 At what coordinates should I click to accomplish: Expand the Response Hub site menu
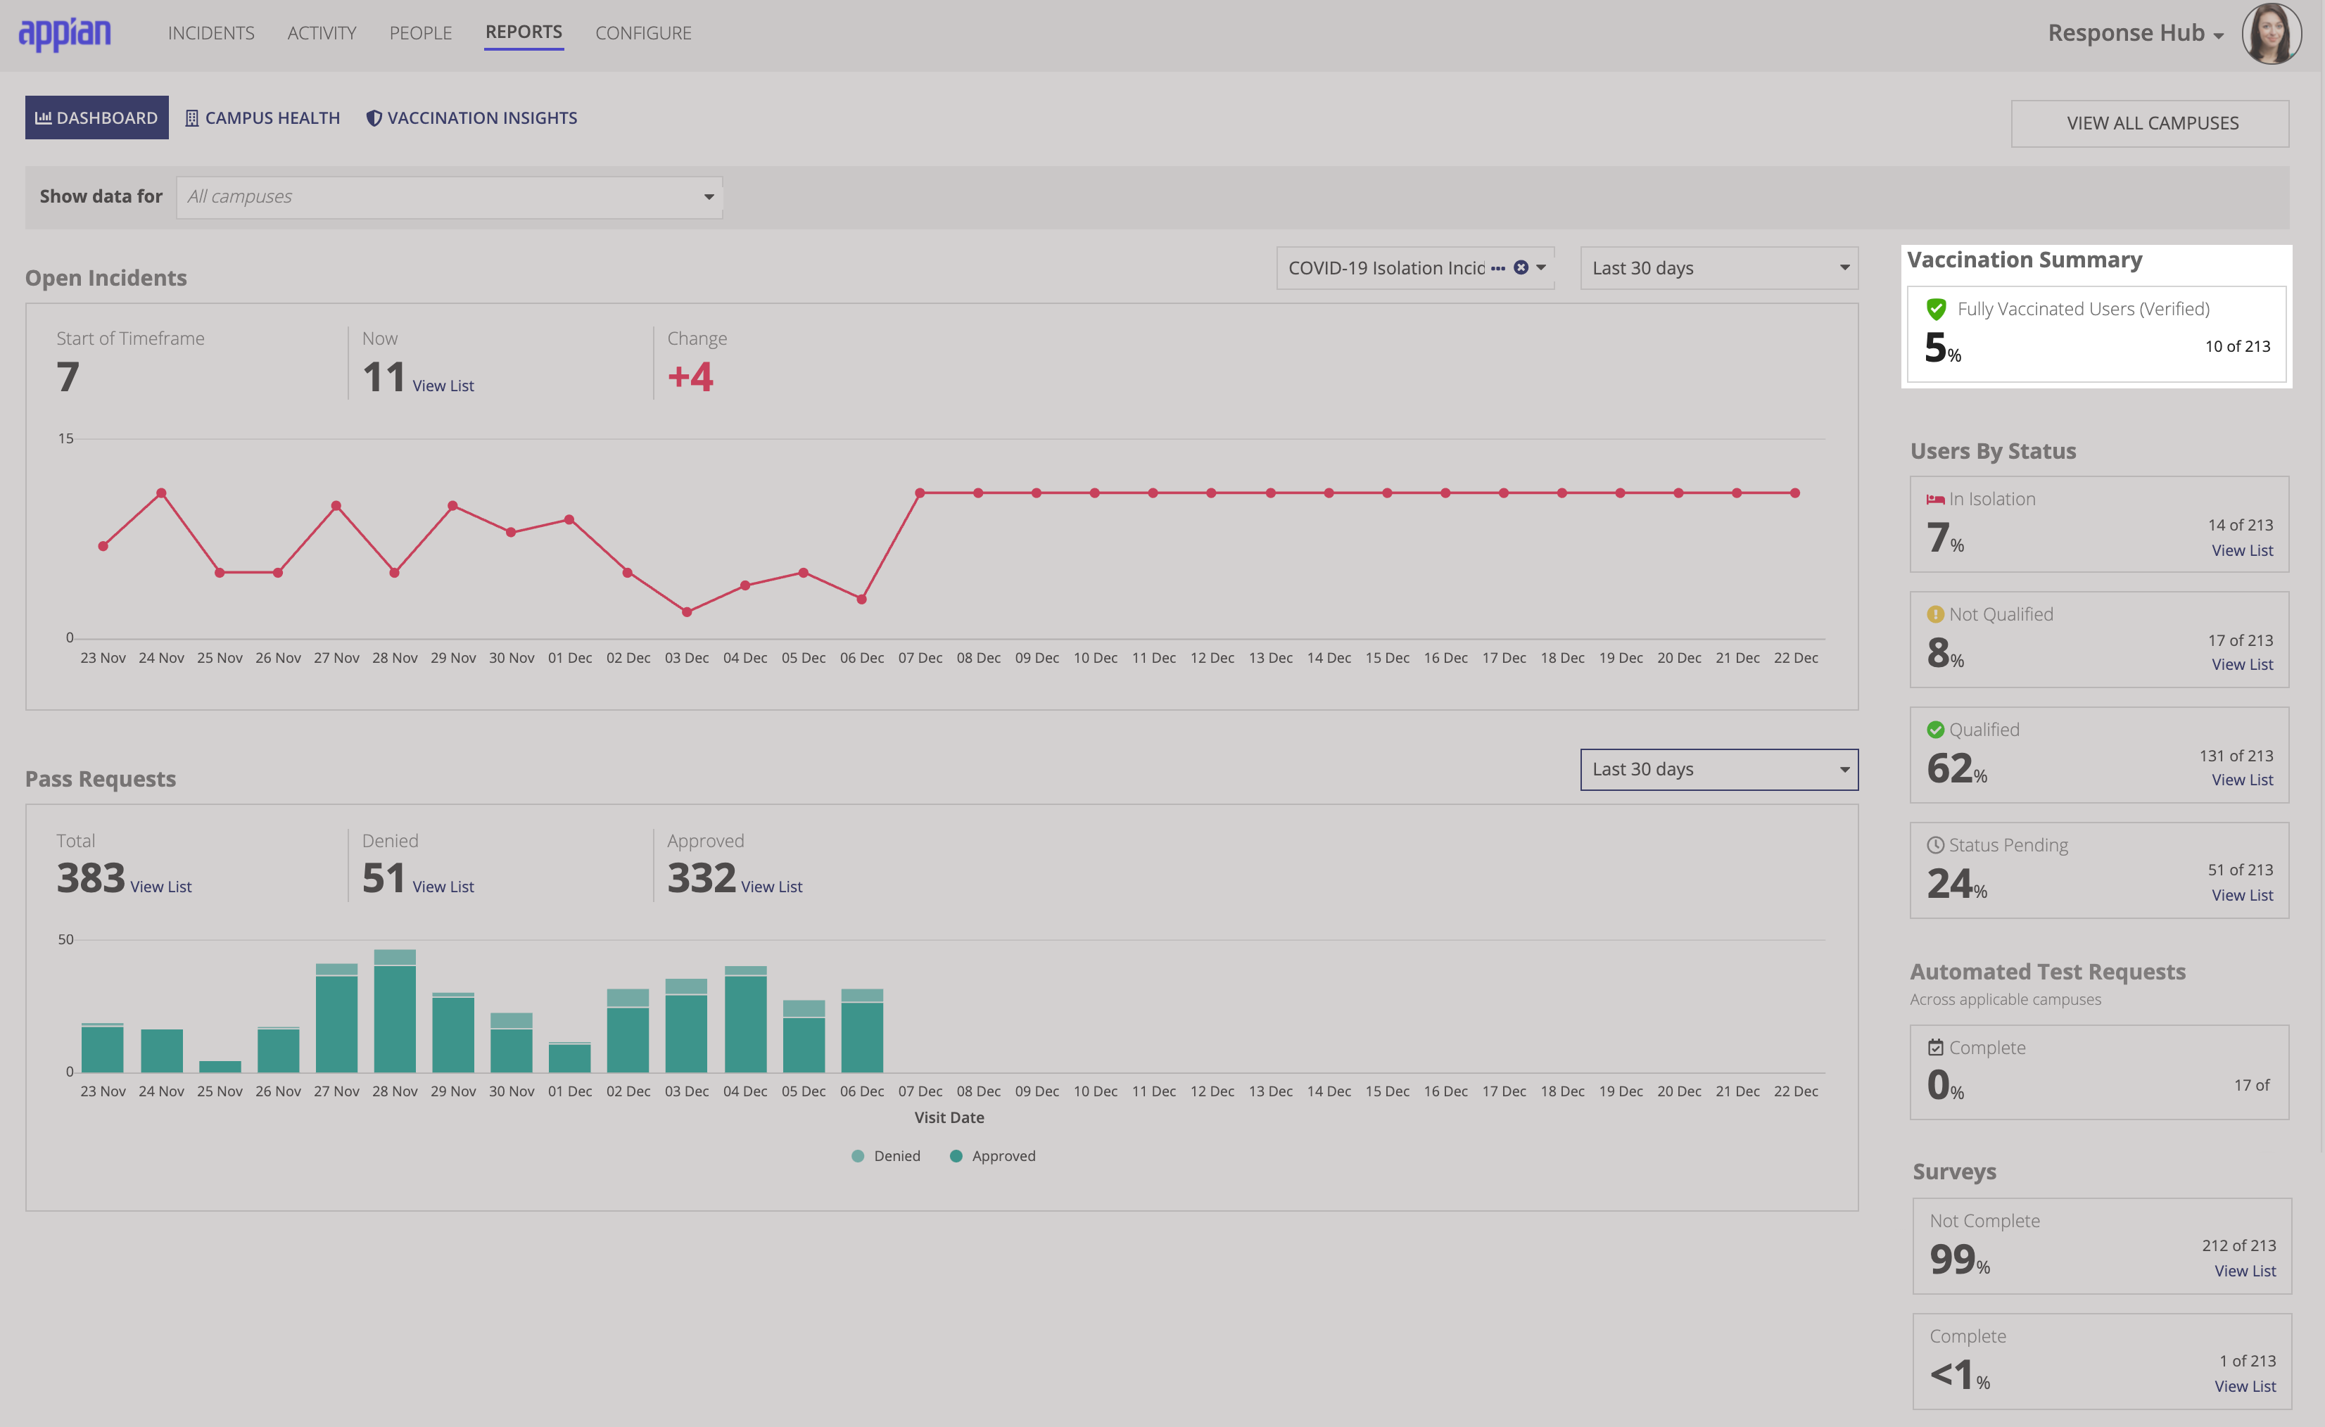[2135, 33]
